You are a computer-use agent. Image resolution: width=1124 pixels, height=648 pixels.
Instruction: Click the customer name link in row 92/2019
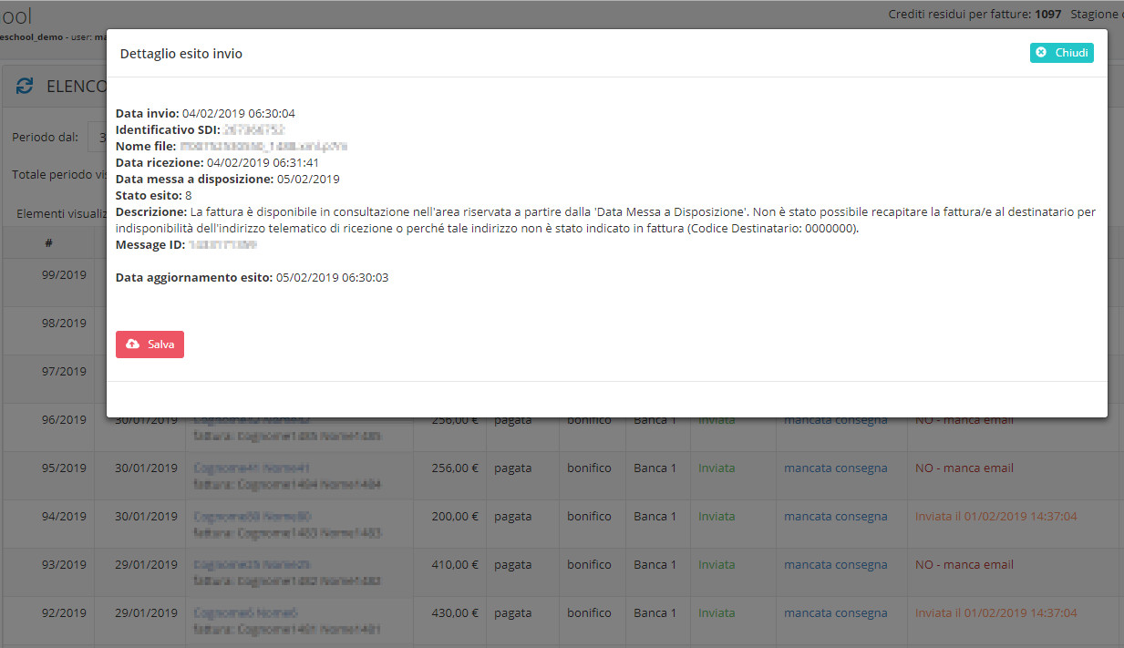245,613
